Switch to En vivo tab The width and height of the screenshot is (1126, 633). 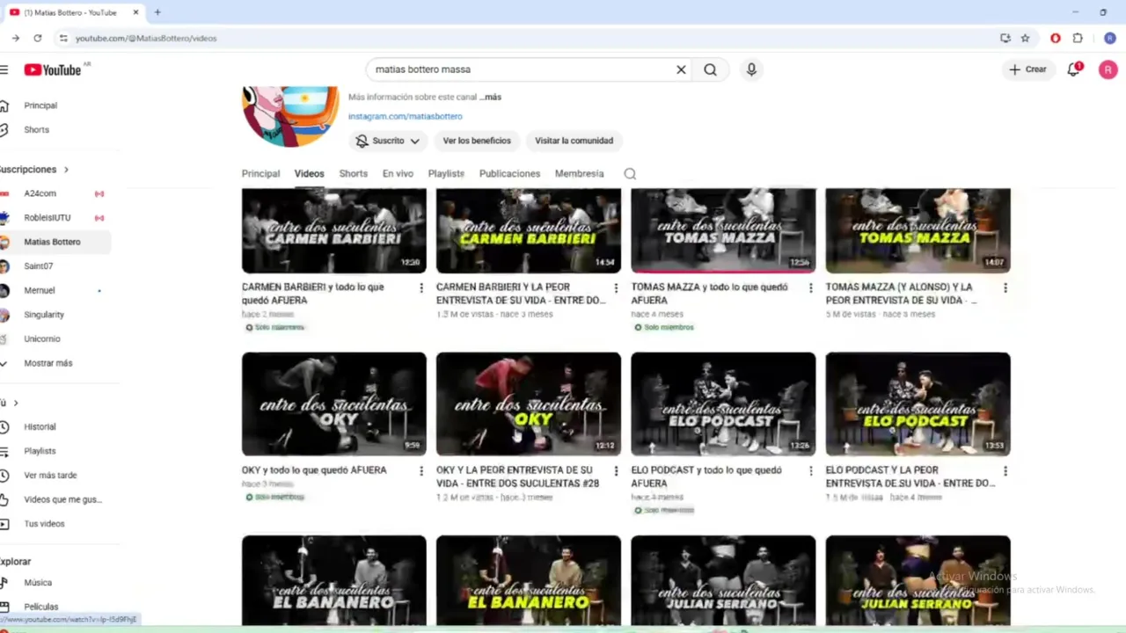pos(398,174)
